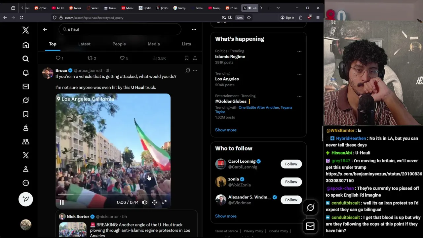Pause the Los Angeles video

pyautogui.click(x=61, y=202)
